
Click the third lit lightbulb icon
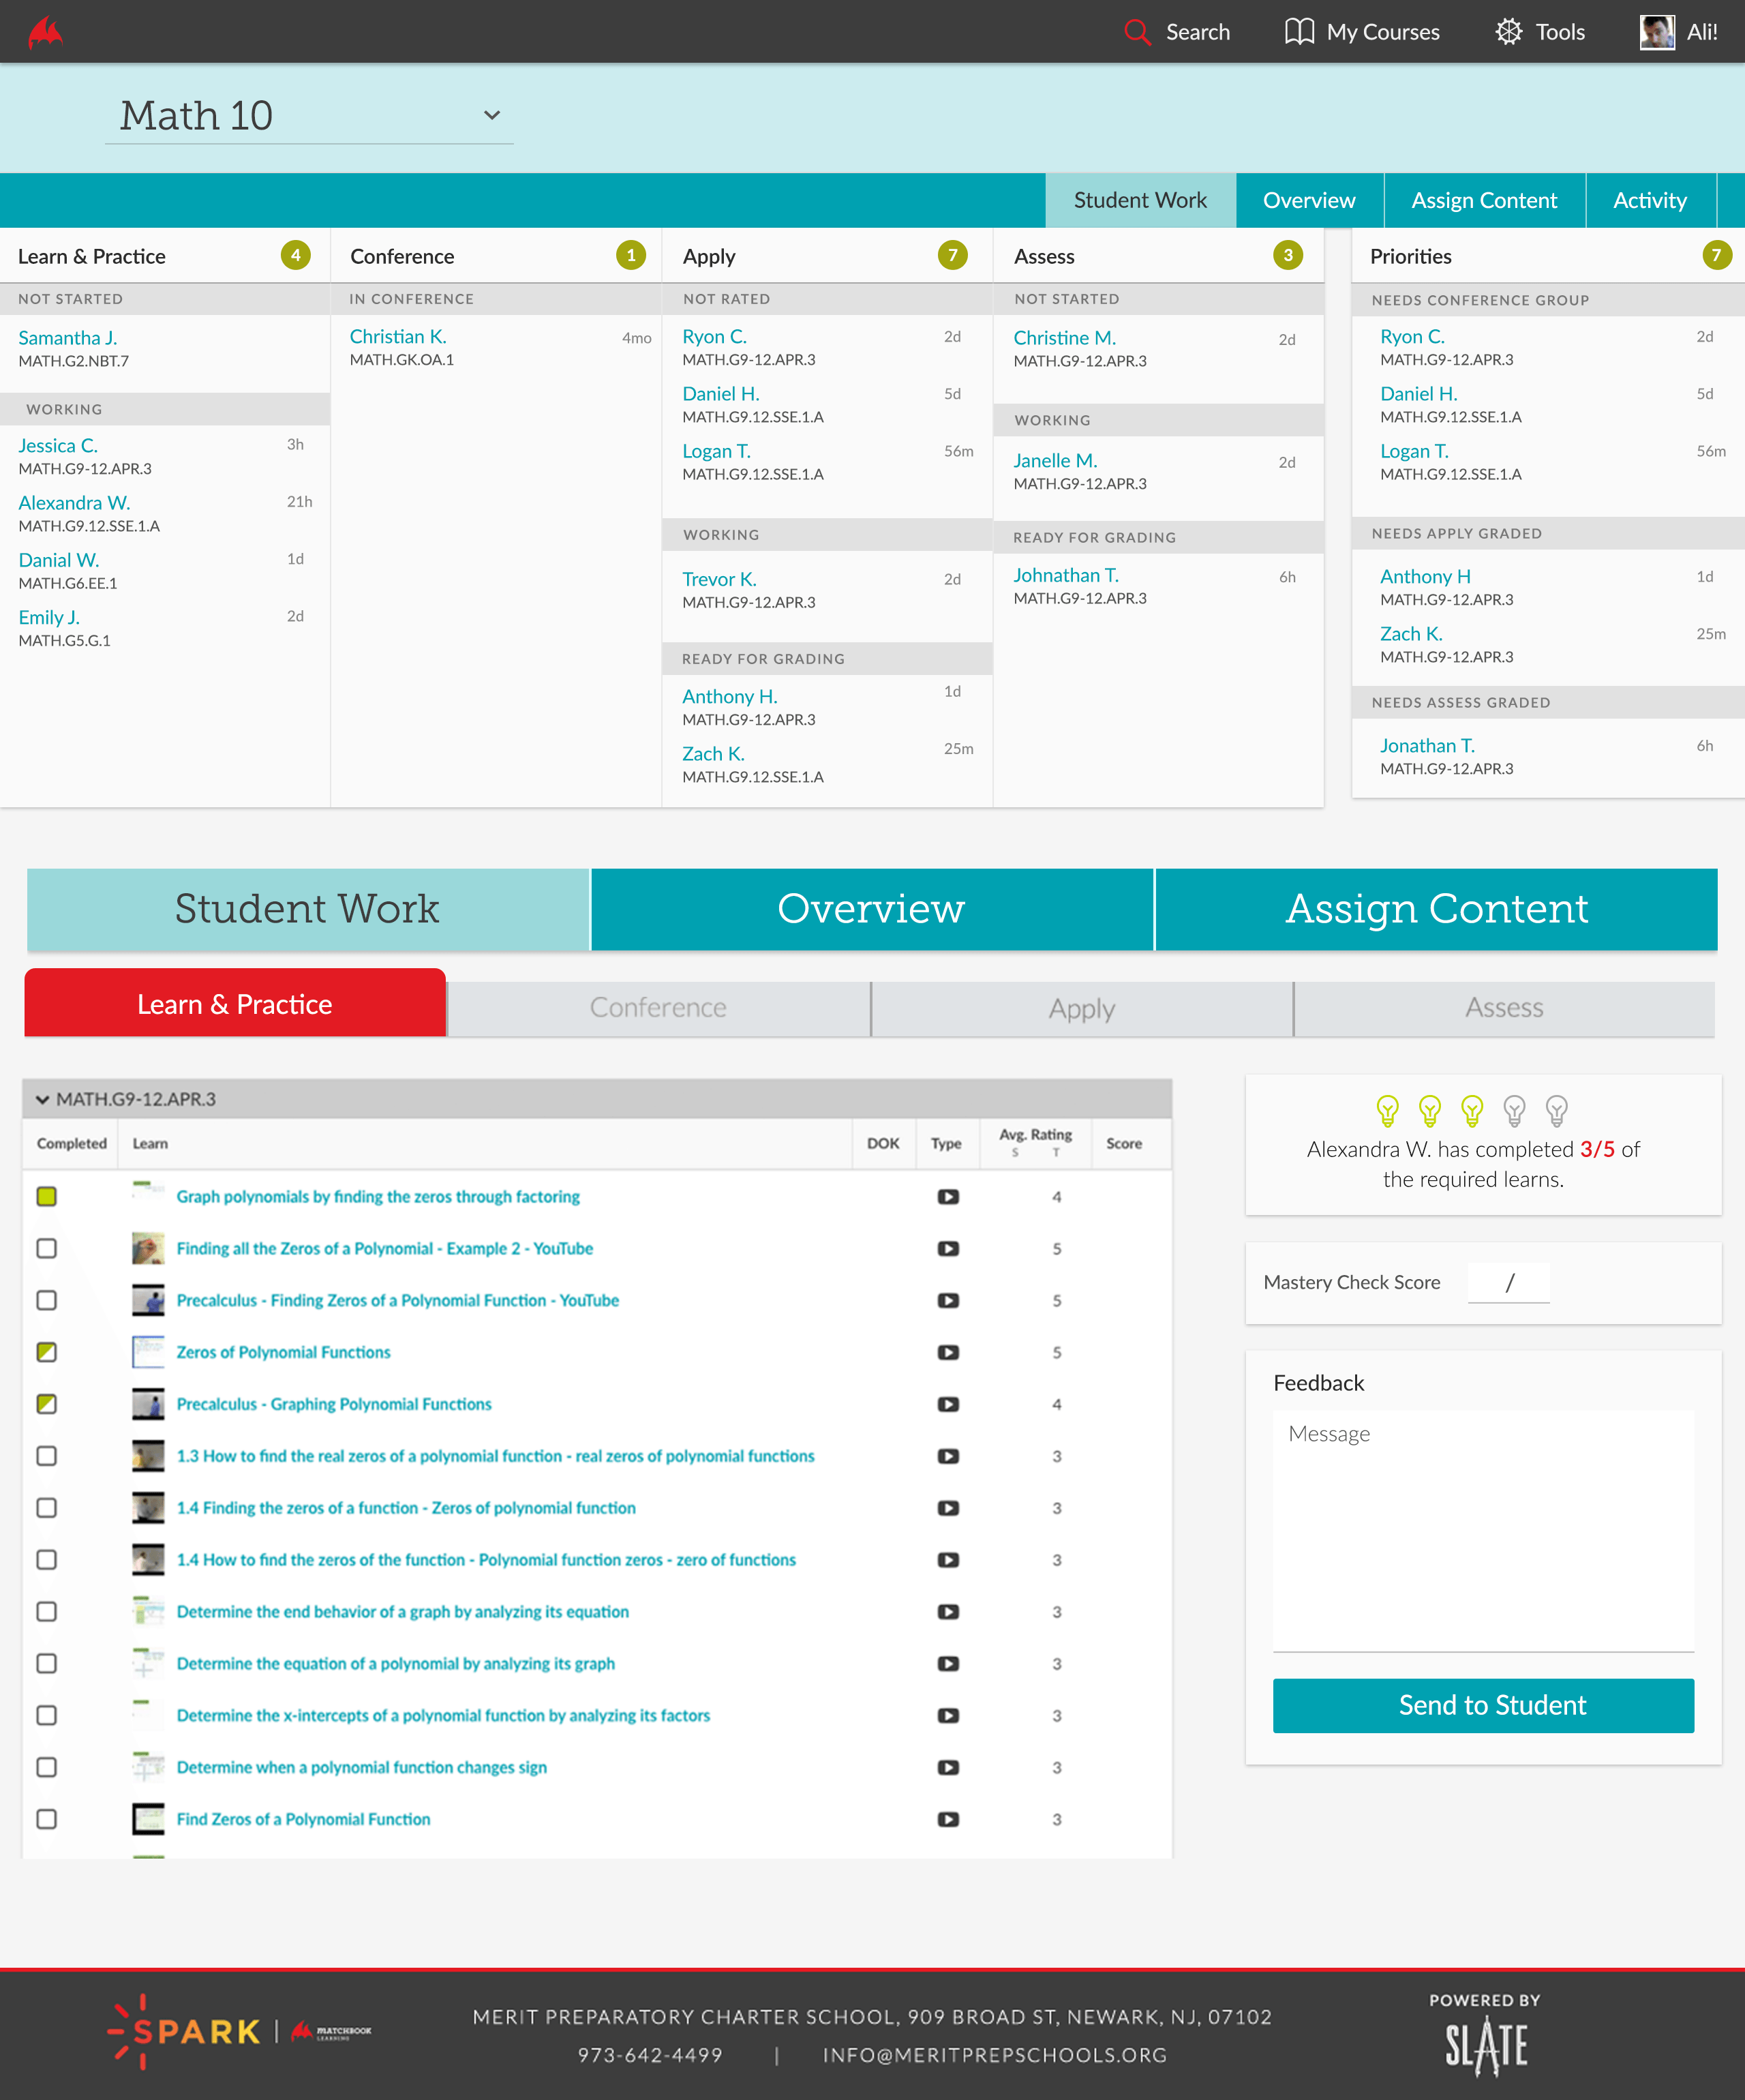(x=1472, y=1111)
